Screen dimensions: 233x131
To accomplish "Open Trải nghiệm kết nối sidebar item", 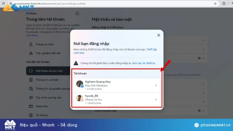I will tap(48, 53).
